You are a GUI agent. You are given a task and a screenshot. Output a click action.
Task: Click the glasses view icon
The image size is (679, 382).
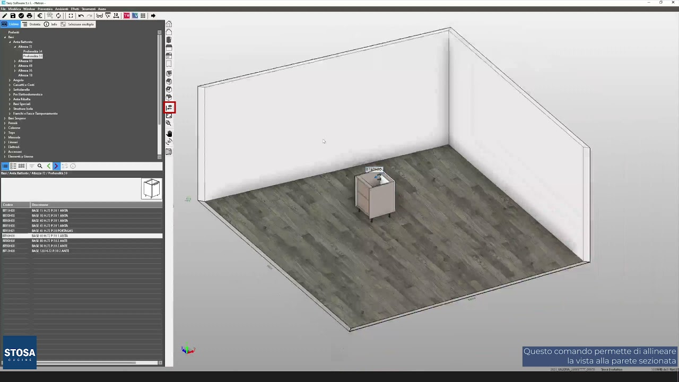(x=99, y=16)
